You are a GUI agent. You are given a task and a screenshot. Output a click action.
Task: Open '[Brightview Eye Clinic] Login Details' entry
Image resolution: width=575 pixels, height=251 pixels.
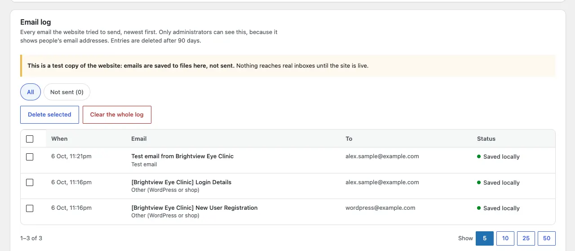(181, 182)
